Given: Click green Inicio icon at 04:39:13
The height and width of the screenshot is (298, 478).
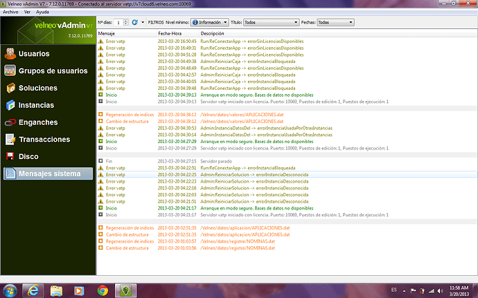Looking at the screenshot, I should tap(100, 95).
